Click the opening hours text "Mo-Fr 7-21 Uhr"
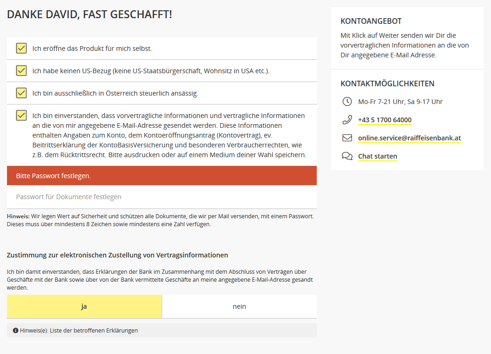Screen dimensions: 491x354 pos(400,101)
